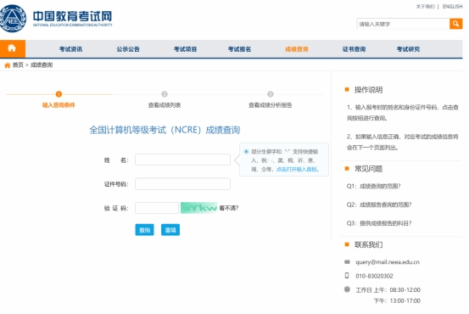Select the rare character input radio button
The height and width of the screenshot is (314, 469).
[246, 151]
